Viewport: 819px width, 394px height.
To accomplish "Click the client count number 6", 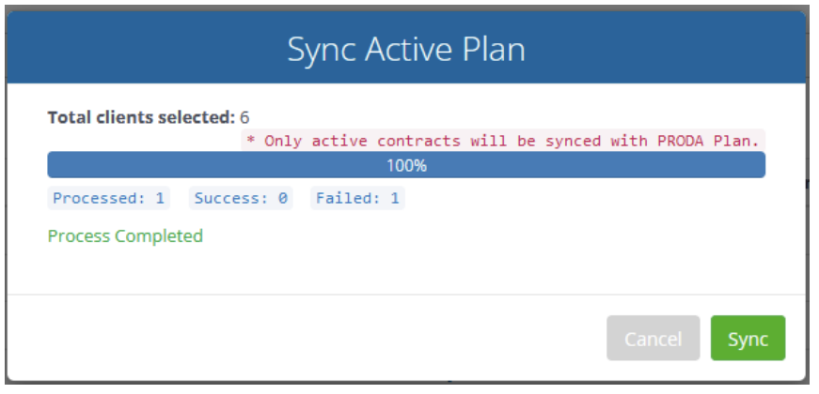I will [x=244, y=118].
